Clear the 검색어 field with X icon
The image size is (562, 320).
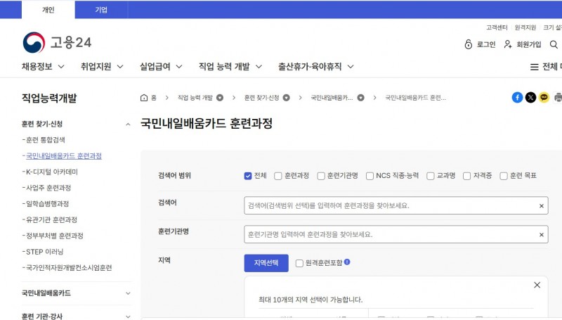pos(542,206)
